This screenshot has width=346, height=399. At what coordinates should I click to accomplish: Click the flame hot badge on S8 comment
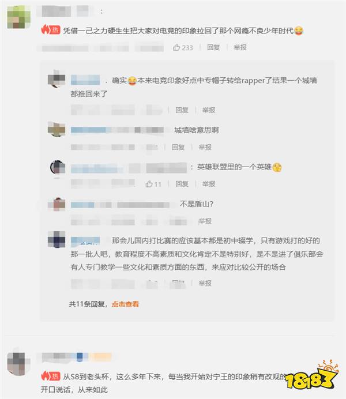(x=51, y=376)
